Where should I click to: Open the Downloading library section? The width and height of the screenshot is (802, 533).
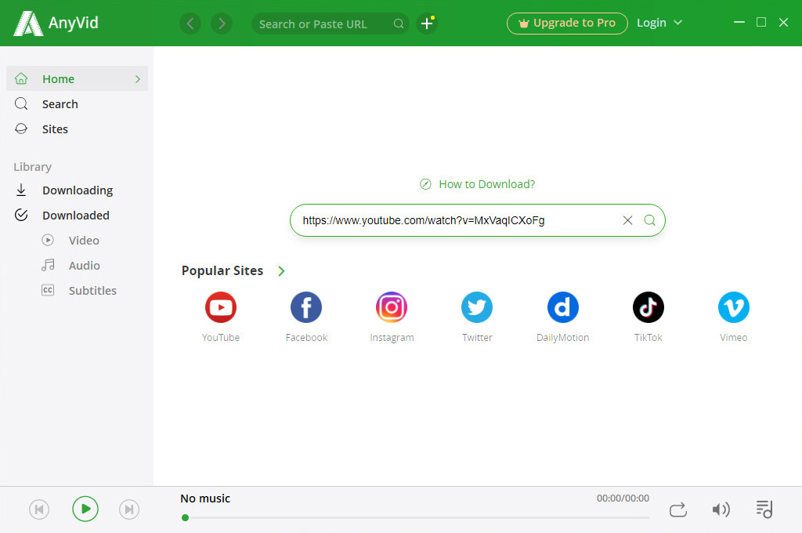tap(78, 190)
